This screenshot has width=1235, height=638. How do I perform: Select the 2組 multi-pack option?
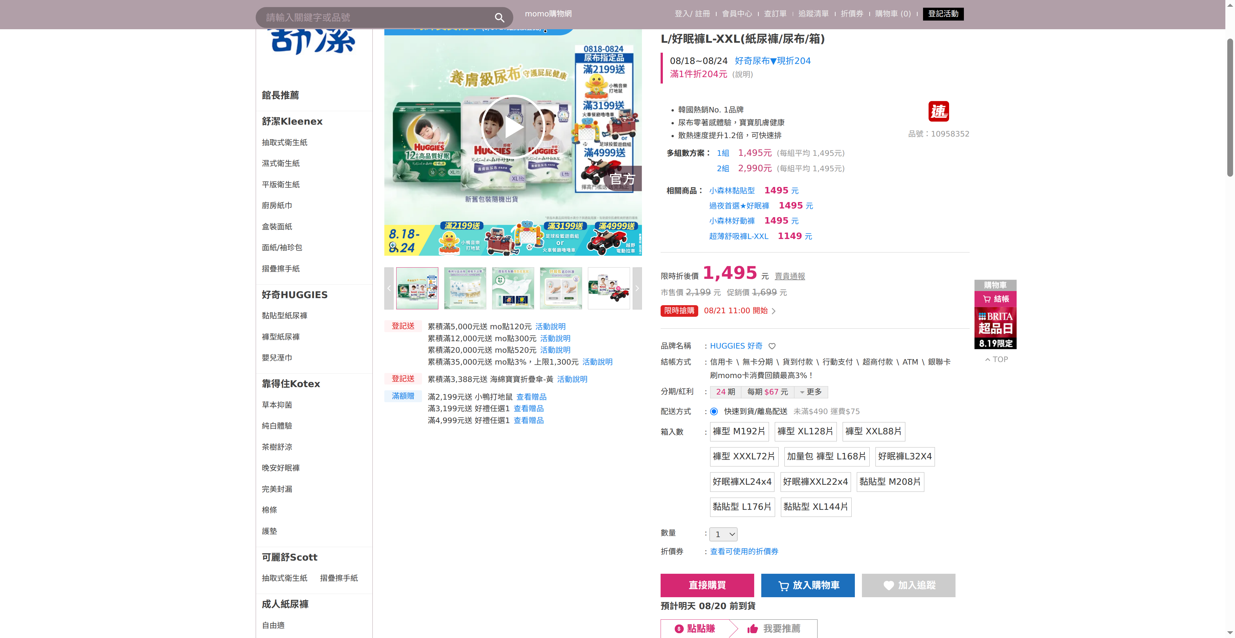tap(722, 169)
